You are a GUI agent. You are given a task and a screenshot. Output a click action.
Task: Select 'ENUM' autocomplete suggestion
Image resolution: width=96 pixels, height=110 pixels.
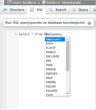tap(55, 78)
